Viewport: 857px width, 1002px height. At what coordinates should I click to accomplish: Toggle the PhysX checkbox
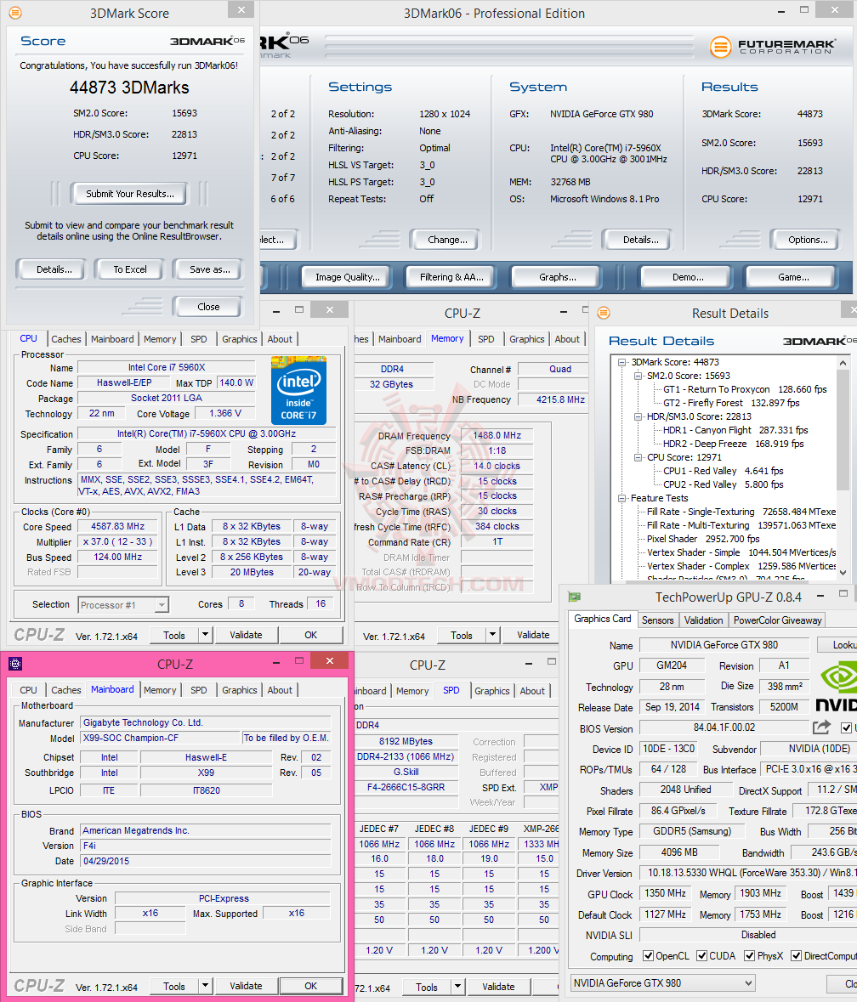[750, 956]
